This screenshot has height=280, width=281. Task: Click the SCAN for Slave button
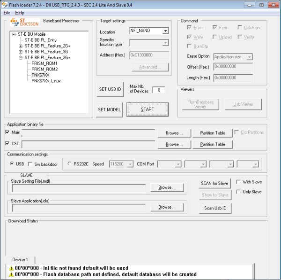[214, 183]
